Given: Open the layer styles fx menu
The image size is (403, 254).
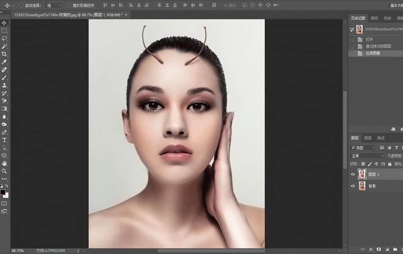Looking at the screenshot, I should [371, 249].
